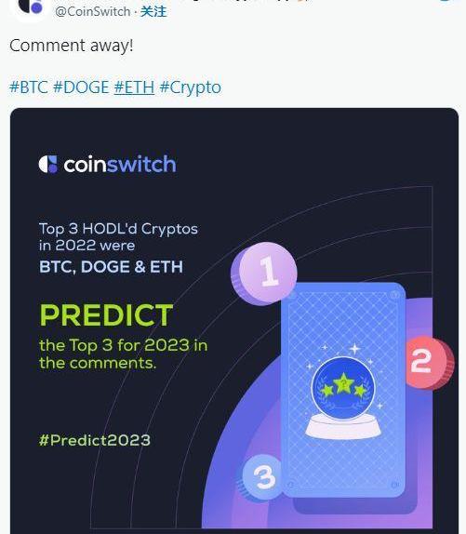Click the coinswitch logo symbol in the image

tap(48, 165)
